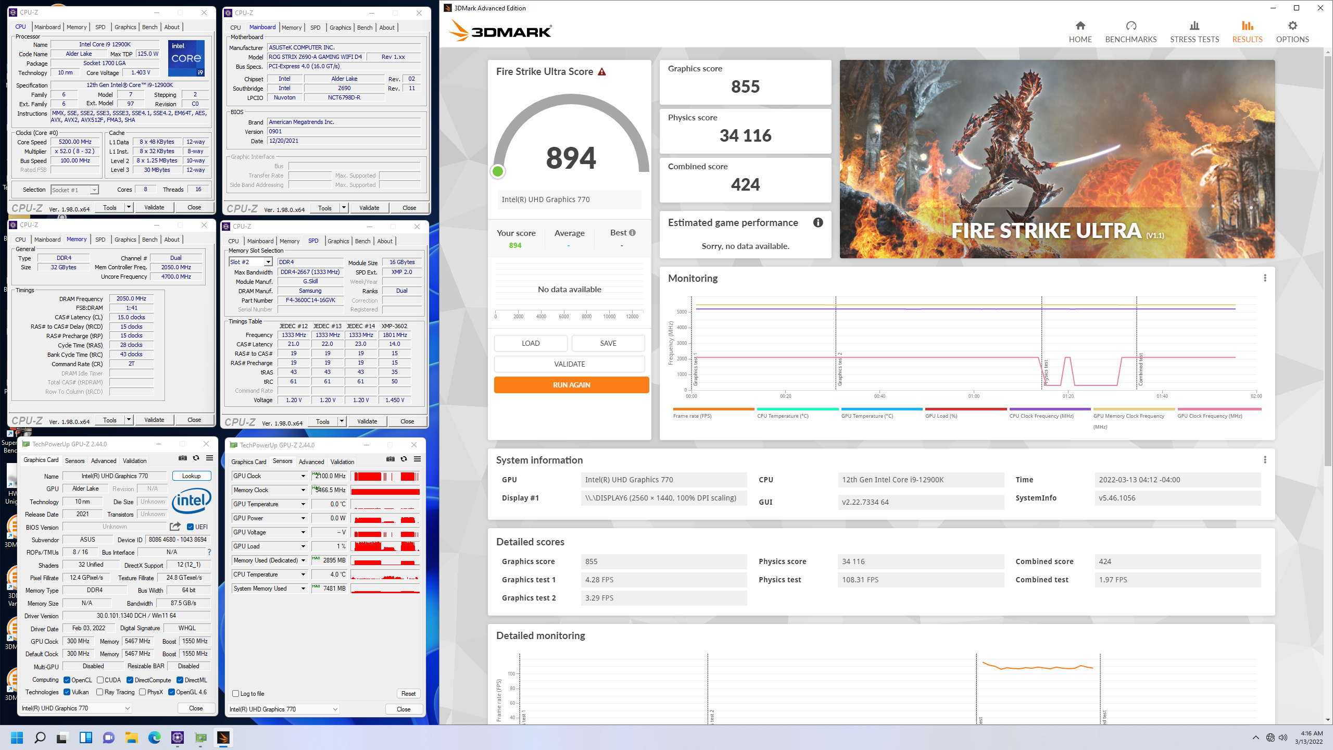
Task: Open 3DMark OPTIONS
Action: [x=1292, y=32]
